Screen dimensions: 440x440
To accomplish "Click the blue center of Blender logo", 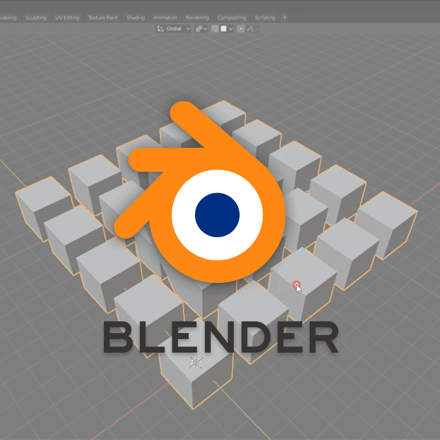I will [x=217, y=215].
